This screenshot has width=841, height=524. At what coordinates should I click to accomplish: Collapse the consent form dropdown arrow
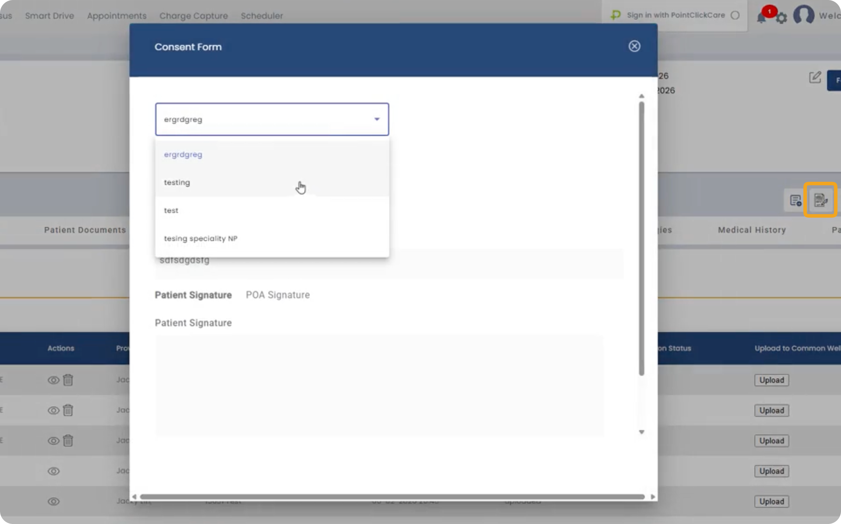[x=377, y=119]
